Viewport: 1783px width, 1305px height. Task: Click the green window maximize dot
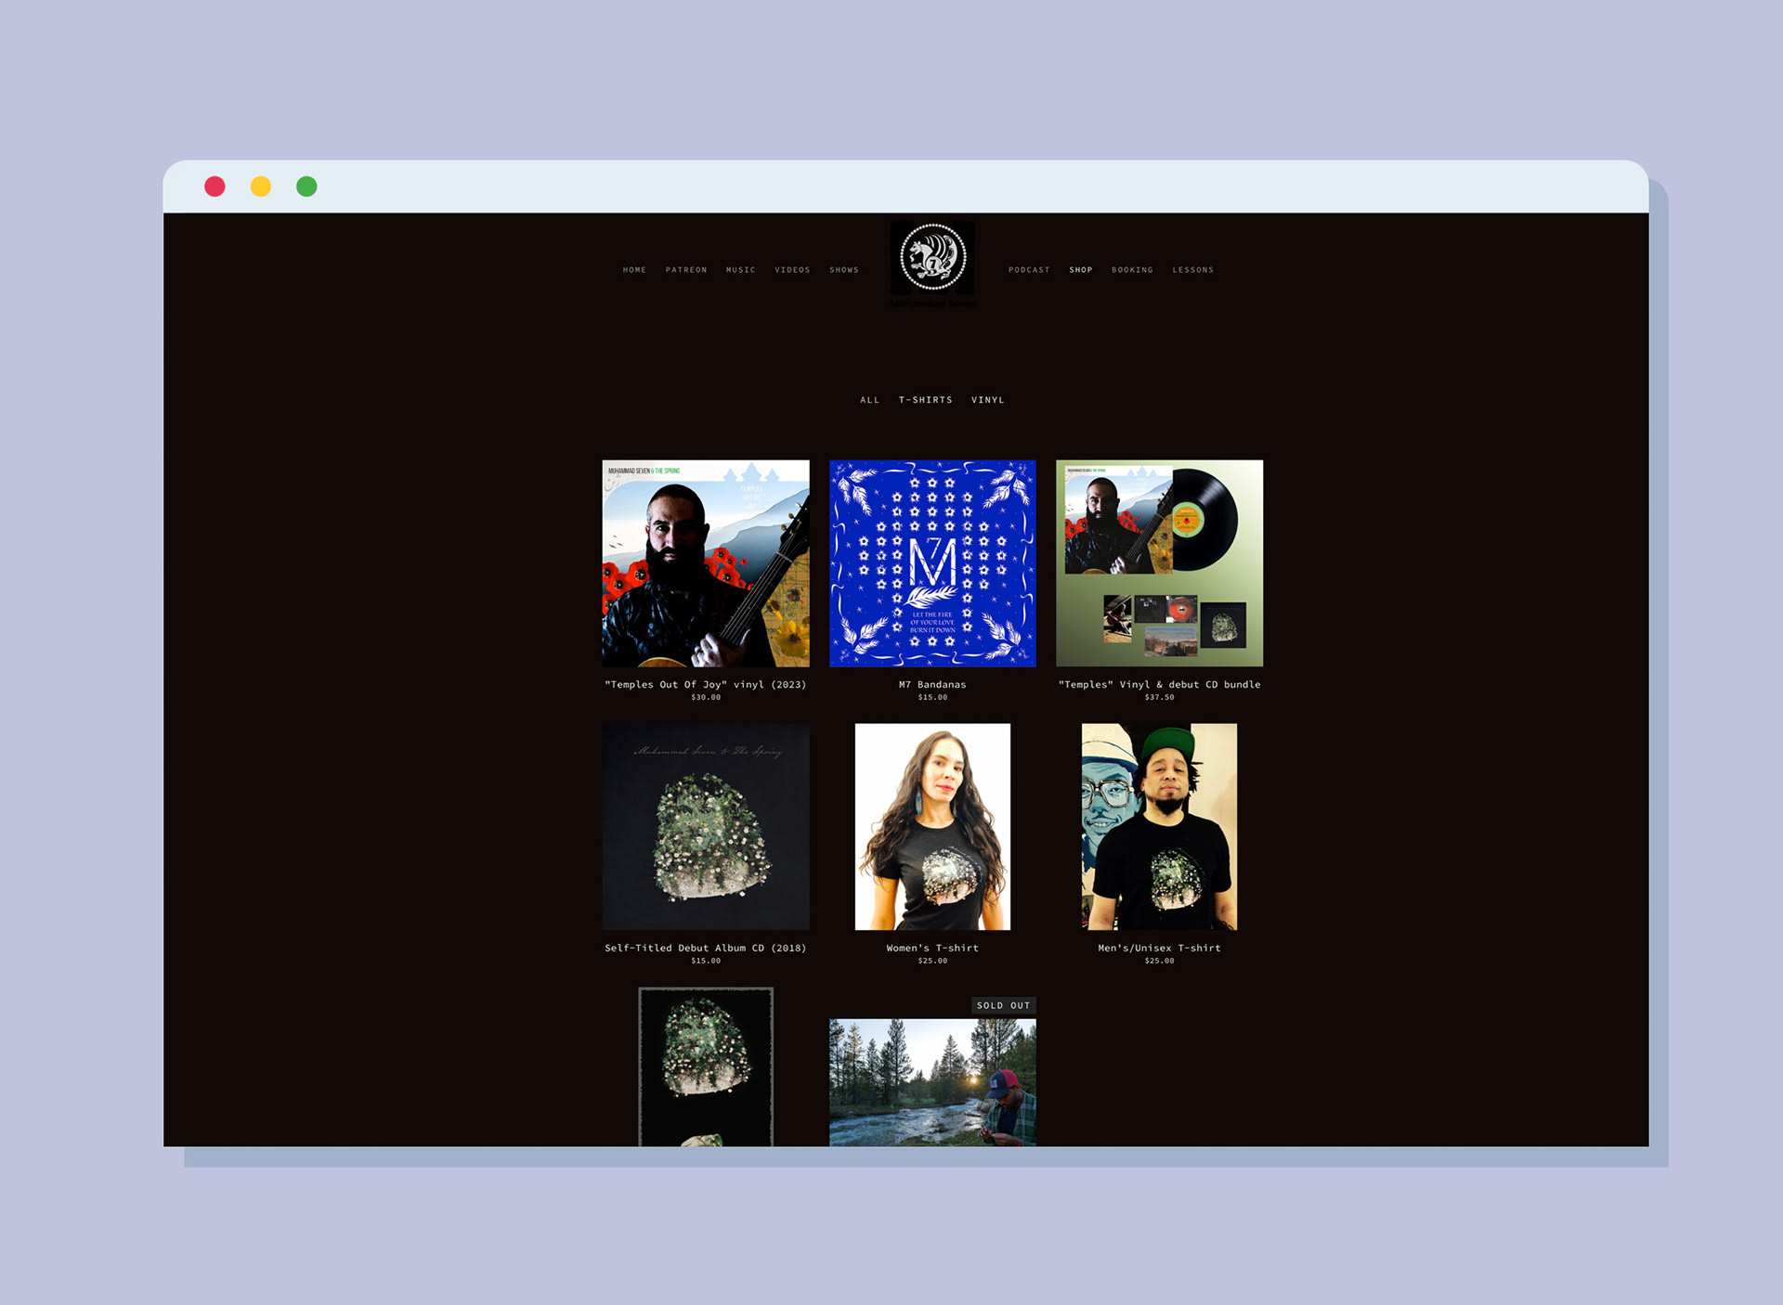tap(306, 187)
